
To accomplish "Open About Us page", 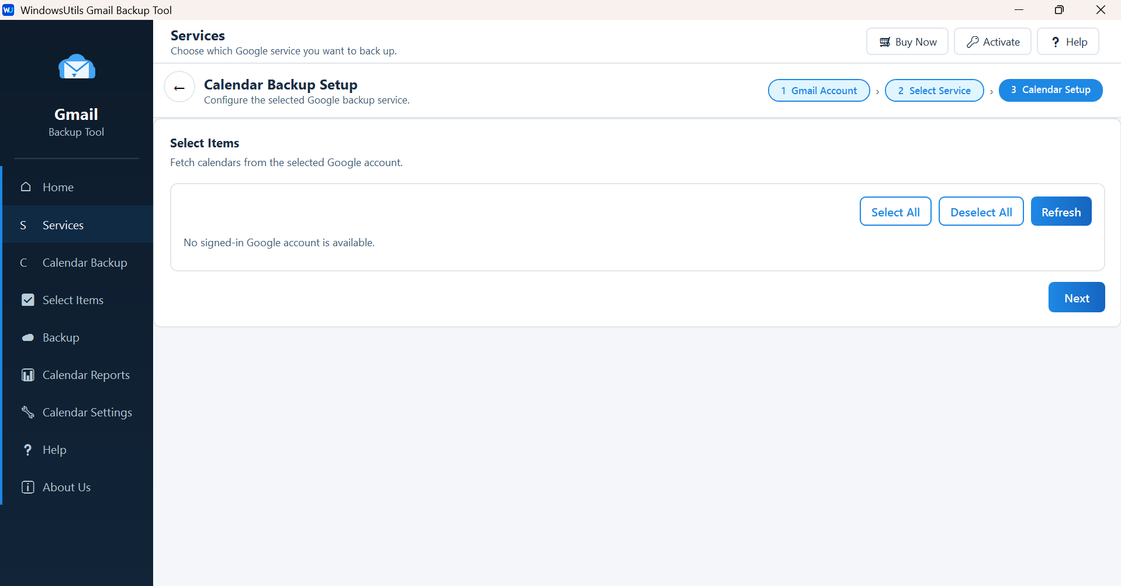I will pos(78,487).
